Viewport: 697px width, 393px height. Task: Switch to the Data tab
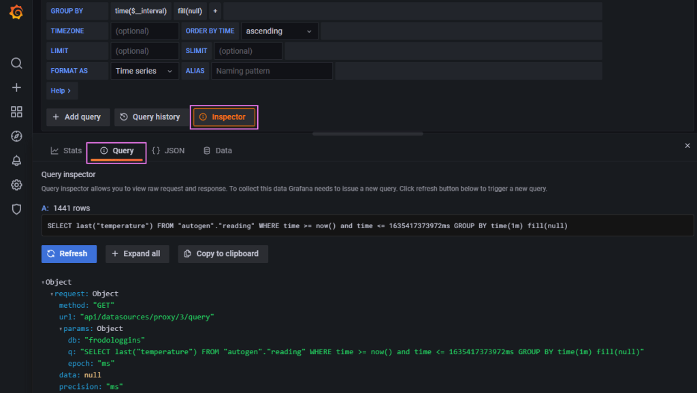pos(217,151)
